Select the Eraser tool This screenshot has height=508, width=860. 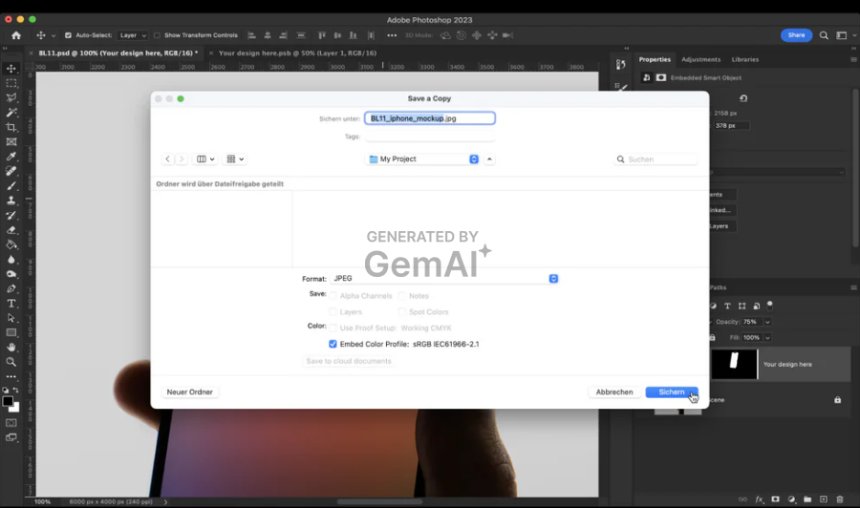click(11, 230)
